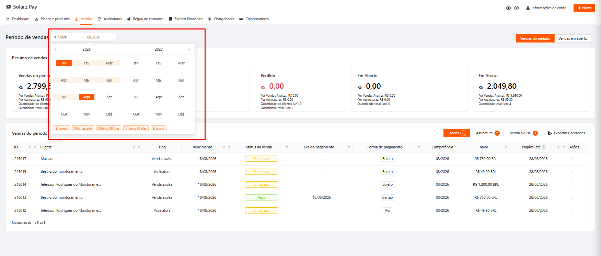This screenshot has width=601, height=256.
Task: Sort the table by Cliente column
Action: point(134,147)
